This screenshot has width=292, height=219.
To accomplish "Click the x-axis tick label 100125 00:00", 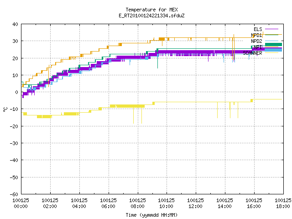I will [x=21, y=203].
